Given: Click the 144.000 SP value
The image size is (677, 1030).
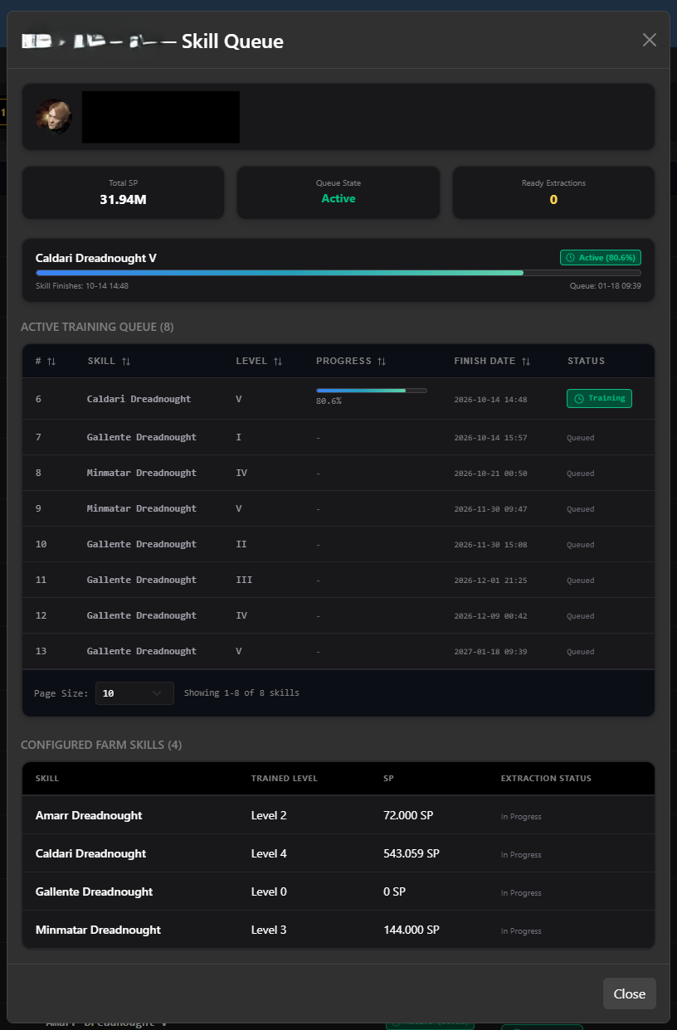Looking at the screenshot, I should 411,930.
